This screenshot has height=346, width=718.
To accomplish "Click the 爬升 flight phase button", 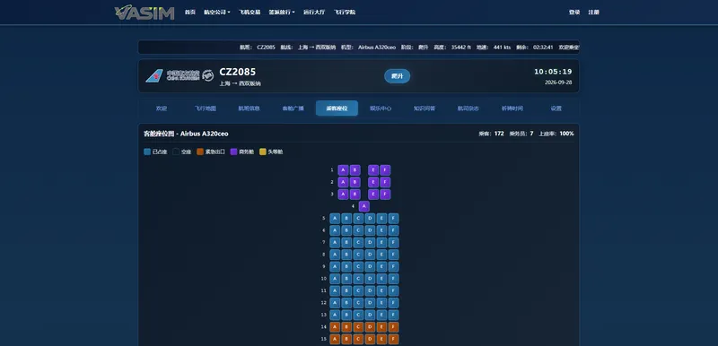I will point(397,76).
